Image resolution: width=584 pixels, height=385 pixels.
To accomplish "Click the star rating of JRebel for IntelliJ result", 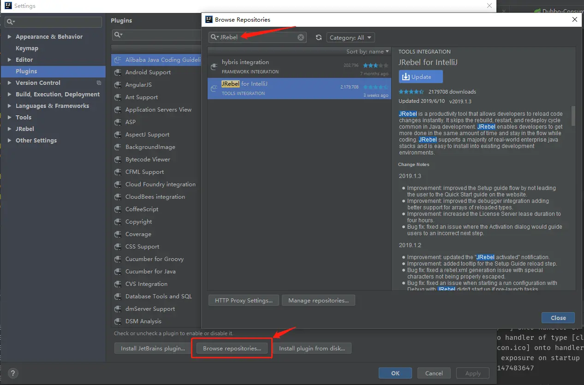I will pyautogui.click(x=375, y=87).
